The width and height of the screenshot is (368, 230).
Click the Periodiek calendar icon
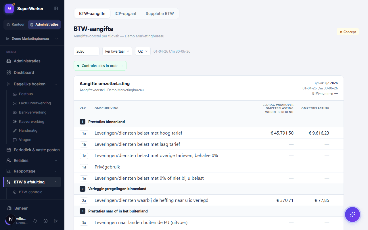point(9,150)
